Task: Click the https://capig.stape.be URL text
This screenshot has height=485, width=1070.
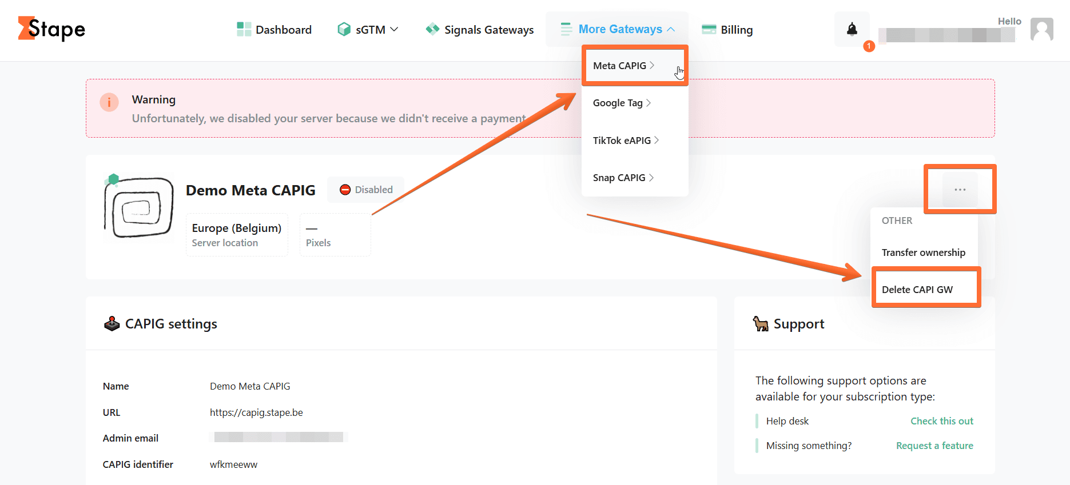Action: [256, 412]
